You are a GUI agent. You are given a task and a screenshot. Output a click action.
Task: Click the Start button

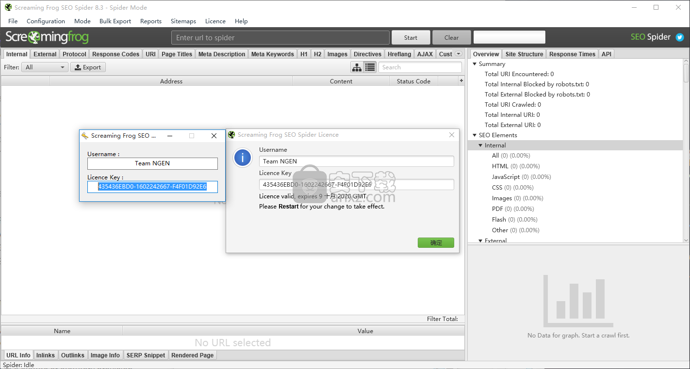411,37
